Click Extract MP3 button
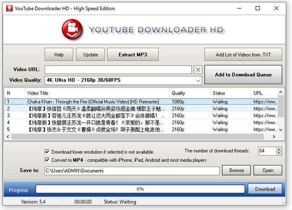Viewport: 292px width, 210px height. point(133,55)
